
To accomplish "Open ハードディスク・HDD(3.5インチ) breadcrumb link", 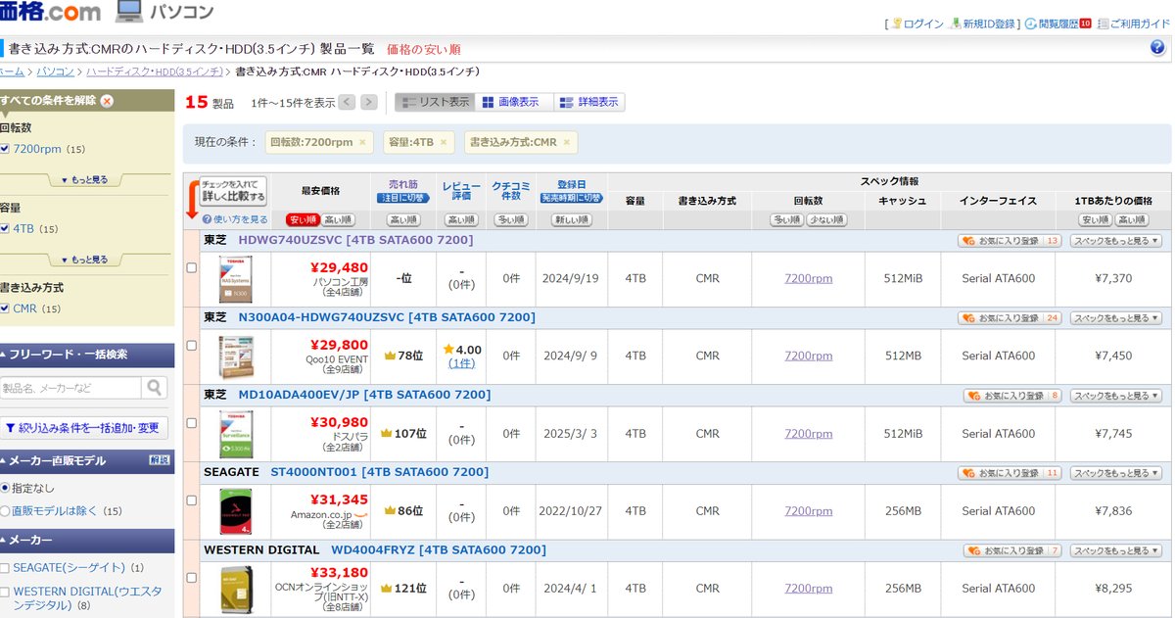I will point(156,71).
